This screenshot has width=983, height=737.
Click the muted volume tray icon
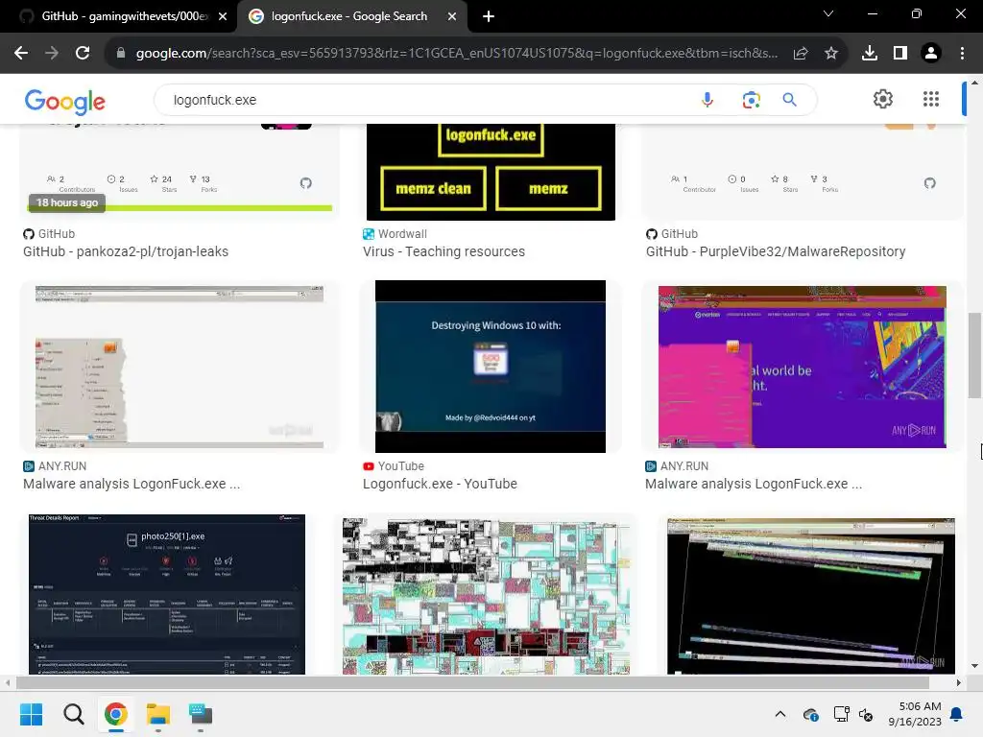tap(866, 714)
